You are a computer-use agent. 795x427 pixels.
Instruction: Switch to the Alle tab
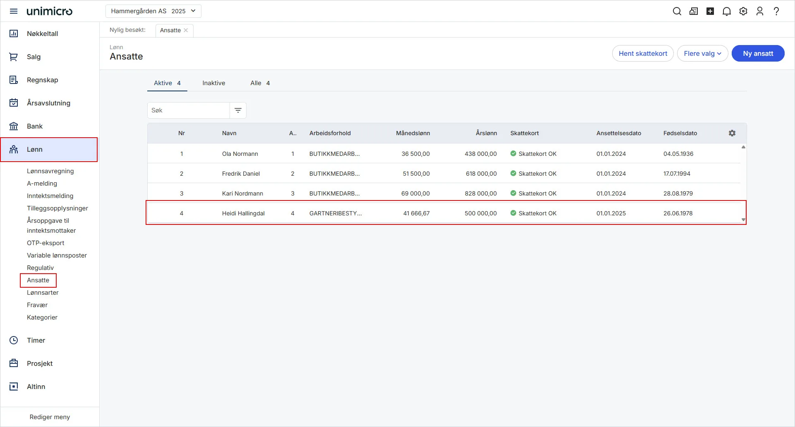[x=260, y=83]
